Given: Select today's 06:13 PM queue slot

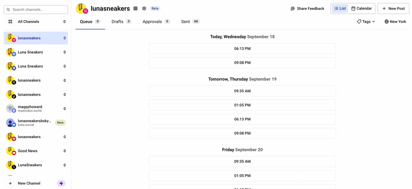Looking at the screenshot, I should click(242, 49).
